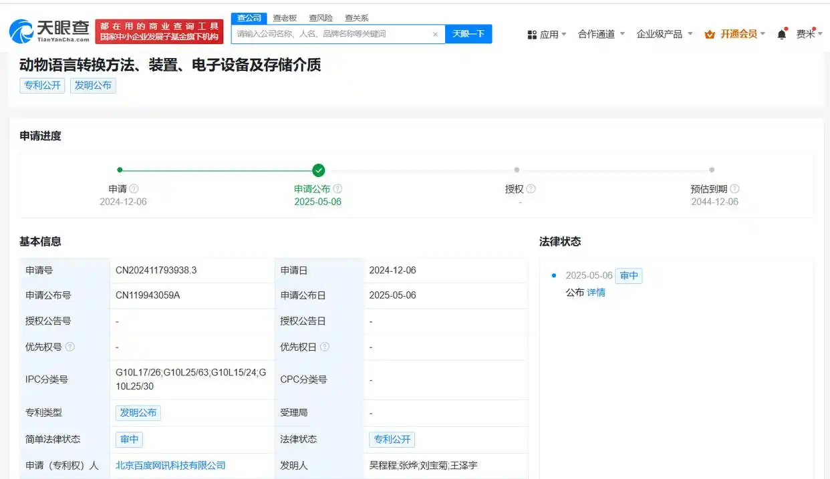This screenshot has width=830, height=479.
Task: Click the 预估到期 gray progress dot
Action: (712, 170)
